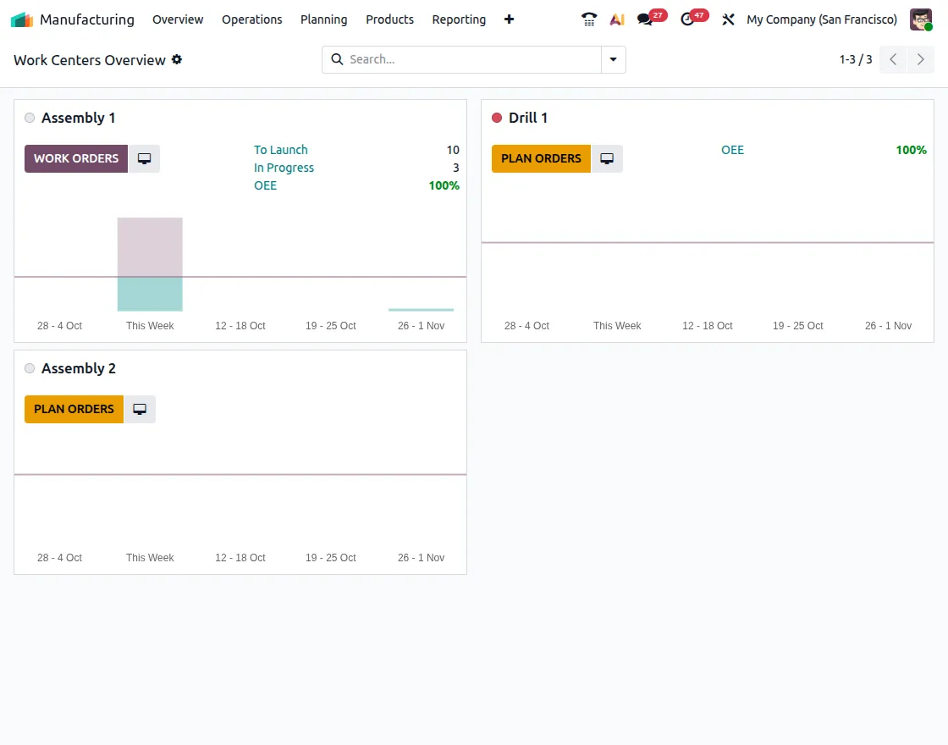Open the activities clock showing 47
Viewport: 948px width, 745px height.
(688, 19)
